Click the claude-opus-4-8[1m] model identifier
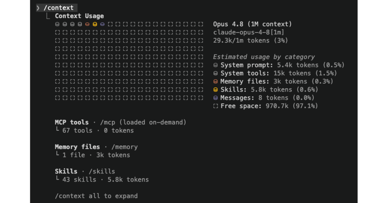 coord(249,32)
